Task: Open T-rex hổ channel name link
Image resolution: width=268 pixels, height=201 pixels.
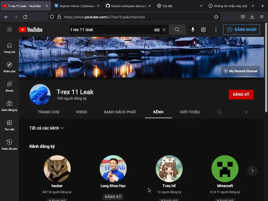Action: click(x=169, y=186)
